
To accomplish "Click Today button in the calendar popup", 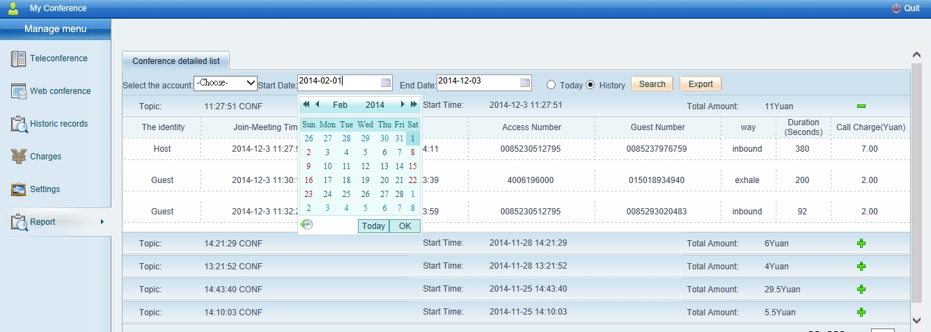I will (x=373, y=226).
